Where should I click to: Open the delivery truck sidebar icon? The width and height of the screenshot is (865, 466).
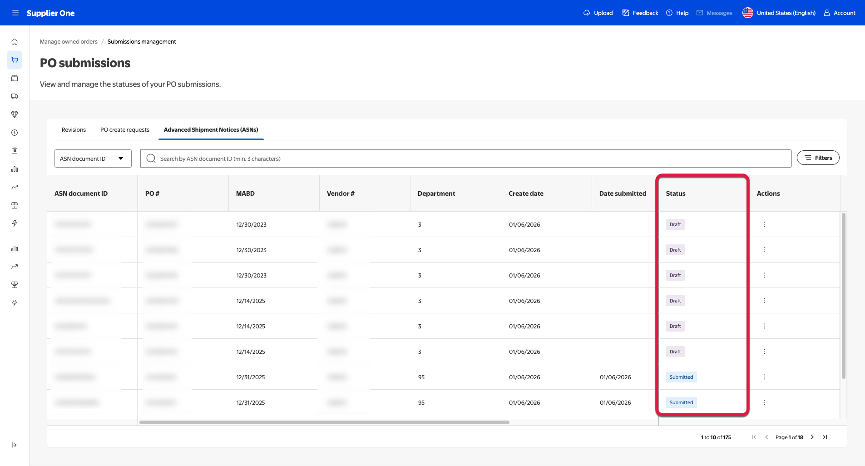point(15,96)
